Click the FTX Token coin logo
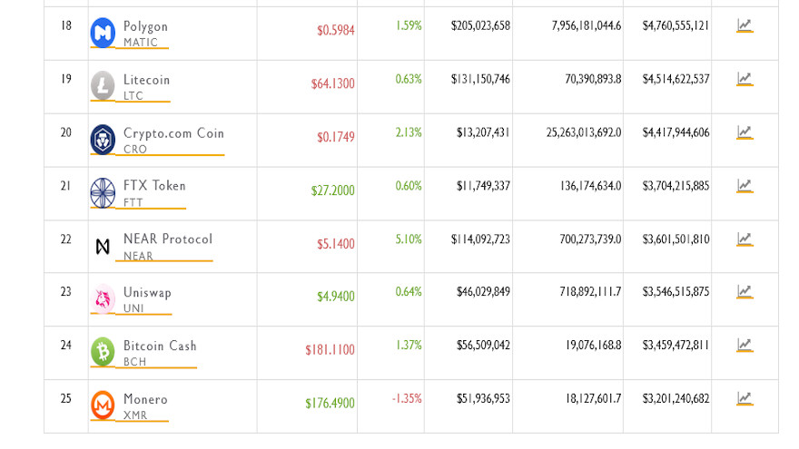 [x=103, y=192]
